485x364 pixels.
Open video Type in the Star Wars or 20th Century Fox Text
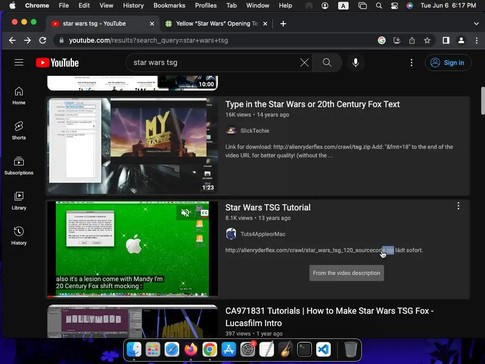coord(313,104)
